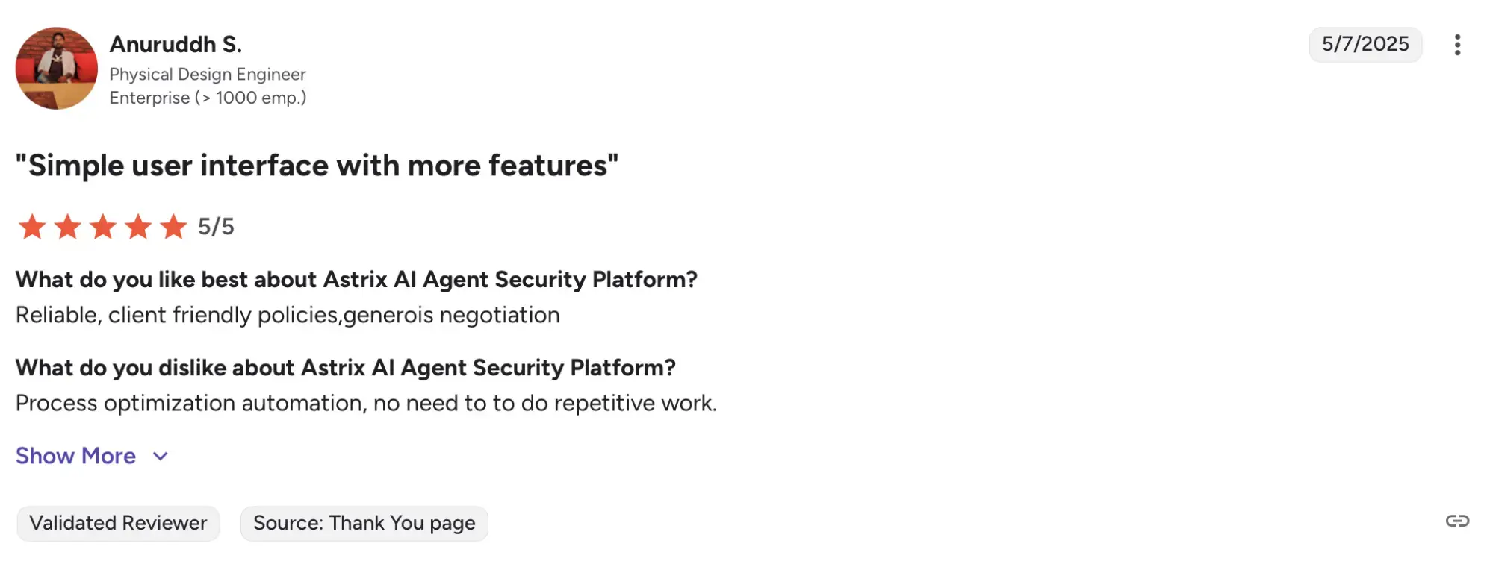Click the Enterprise (> 1000 emp.) company size
The height and width of the screenshot is (564, 1493).
208,98
